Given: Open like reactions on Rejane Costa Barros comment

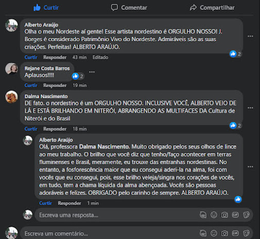Looking at the screenshot, I should tap(78, 76).
